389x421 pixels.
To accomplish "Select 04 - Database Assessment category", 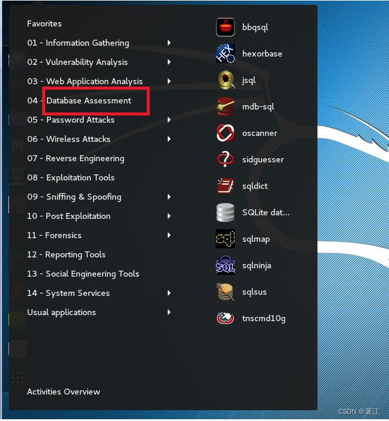I will [x=79, y=100].
